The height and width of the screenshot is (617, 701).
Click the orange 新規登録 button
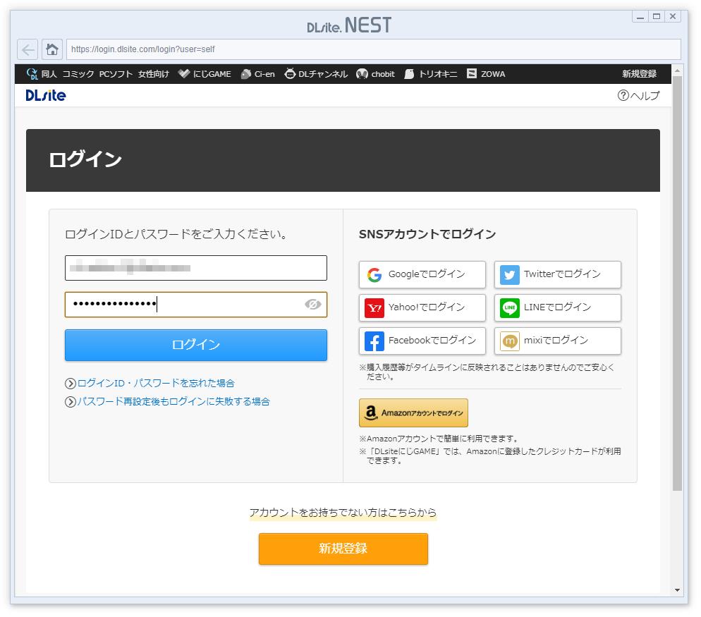point(343,549)
